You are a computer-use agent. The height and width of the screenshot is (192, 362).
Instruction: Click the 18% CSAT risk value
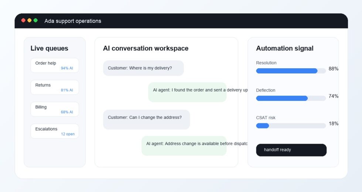pos(334,124)
